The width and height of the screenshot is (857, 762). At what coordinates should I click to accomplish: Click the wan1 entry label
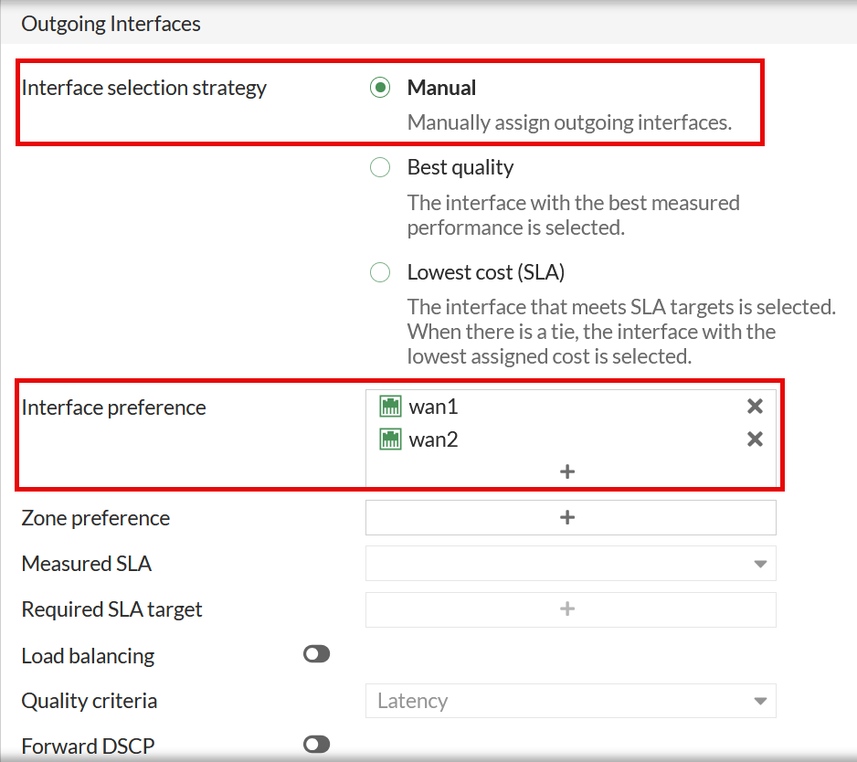click(x=433, y=407)
